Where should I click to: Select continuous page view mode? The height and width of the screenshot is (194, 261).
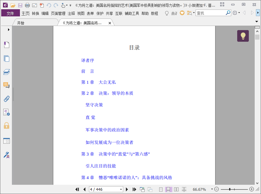pos(168,190)
